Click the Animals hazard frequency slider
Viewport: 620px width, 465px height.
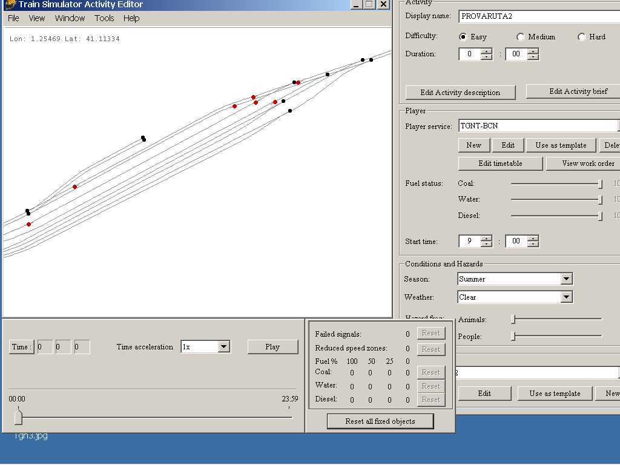(513, 319)
